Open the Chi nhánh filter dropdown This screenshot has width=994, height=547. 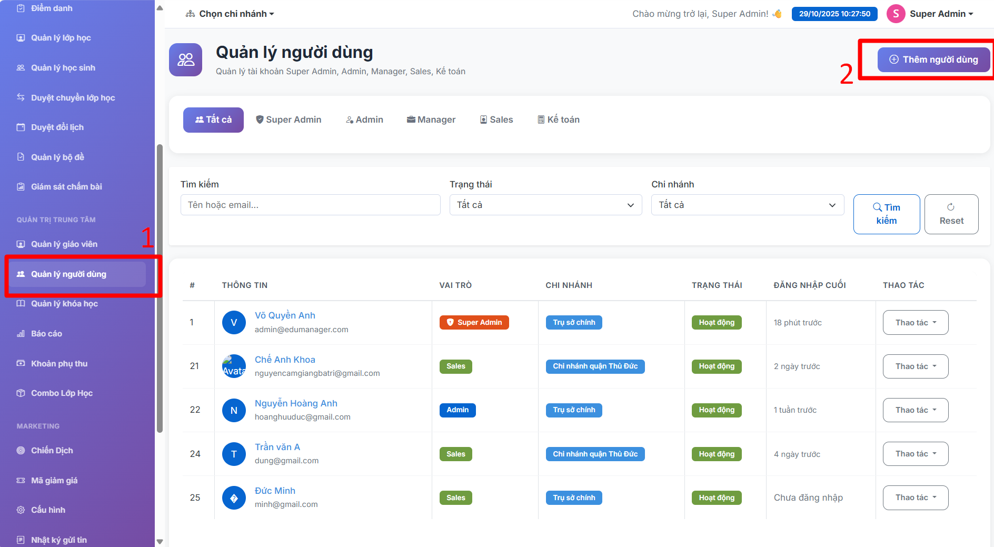click(x=747, y=205)
